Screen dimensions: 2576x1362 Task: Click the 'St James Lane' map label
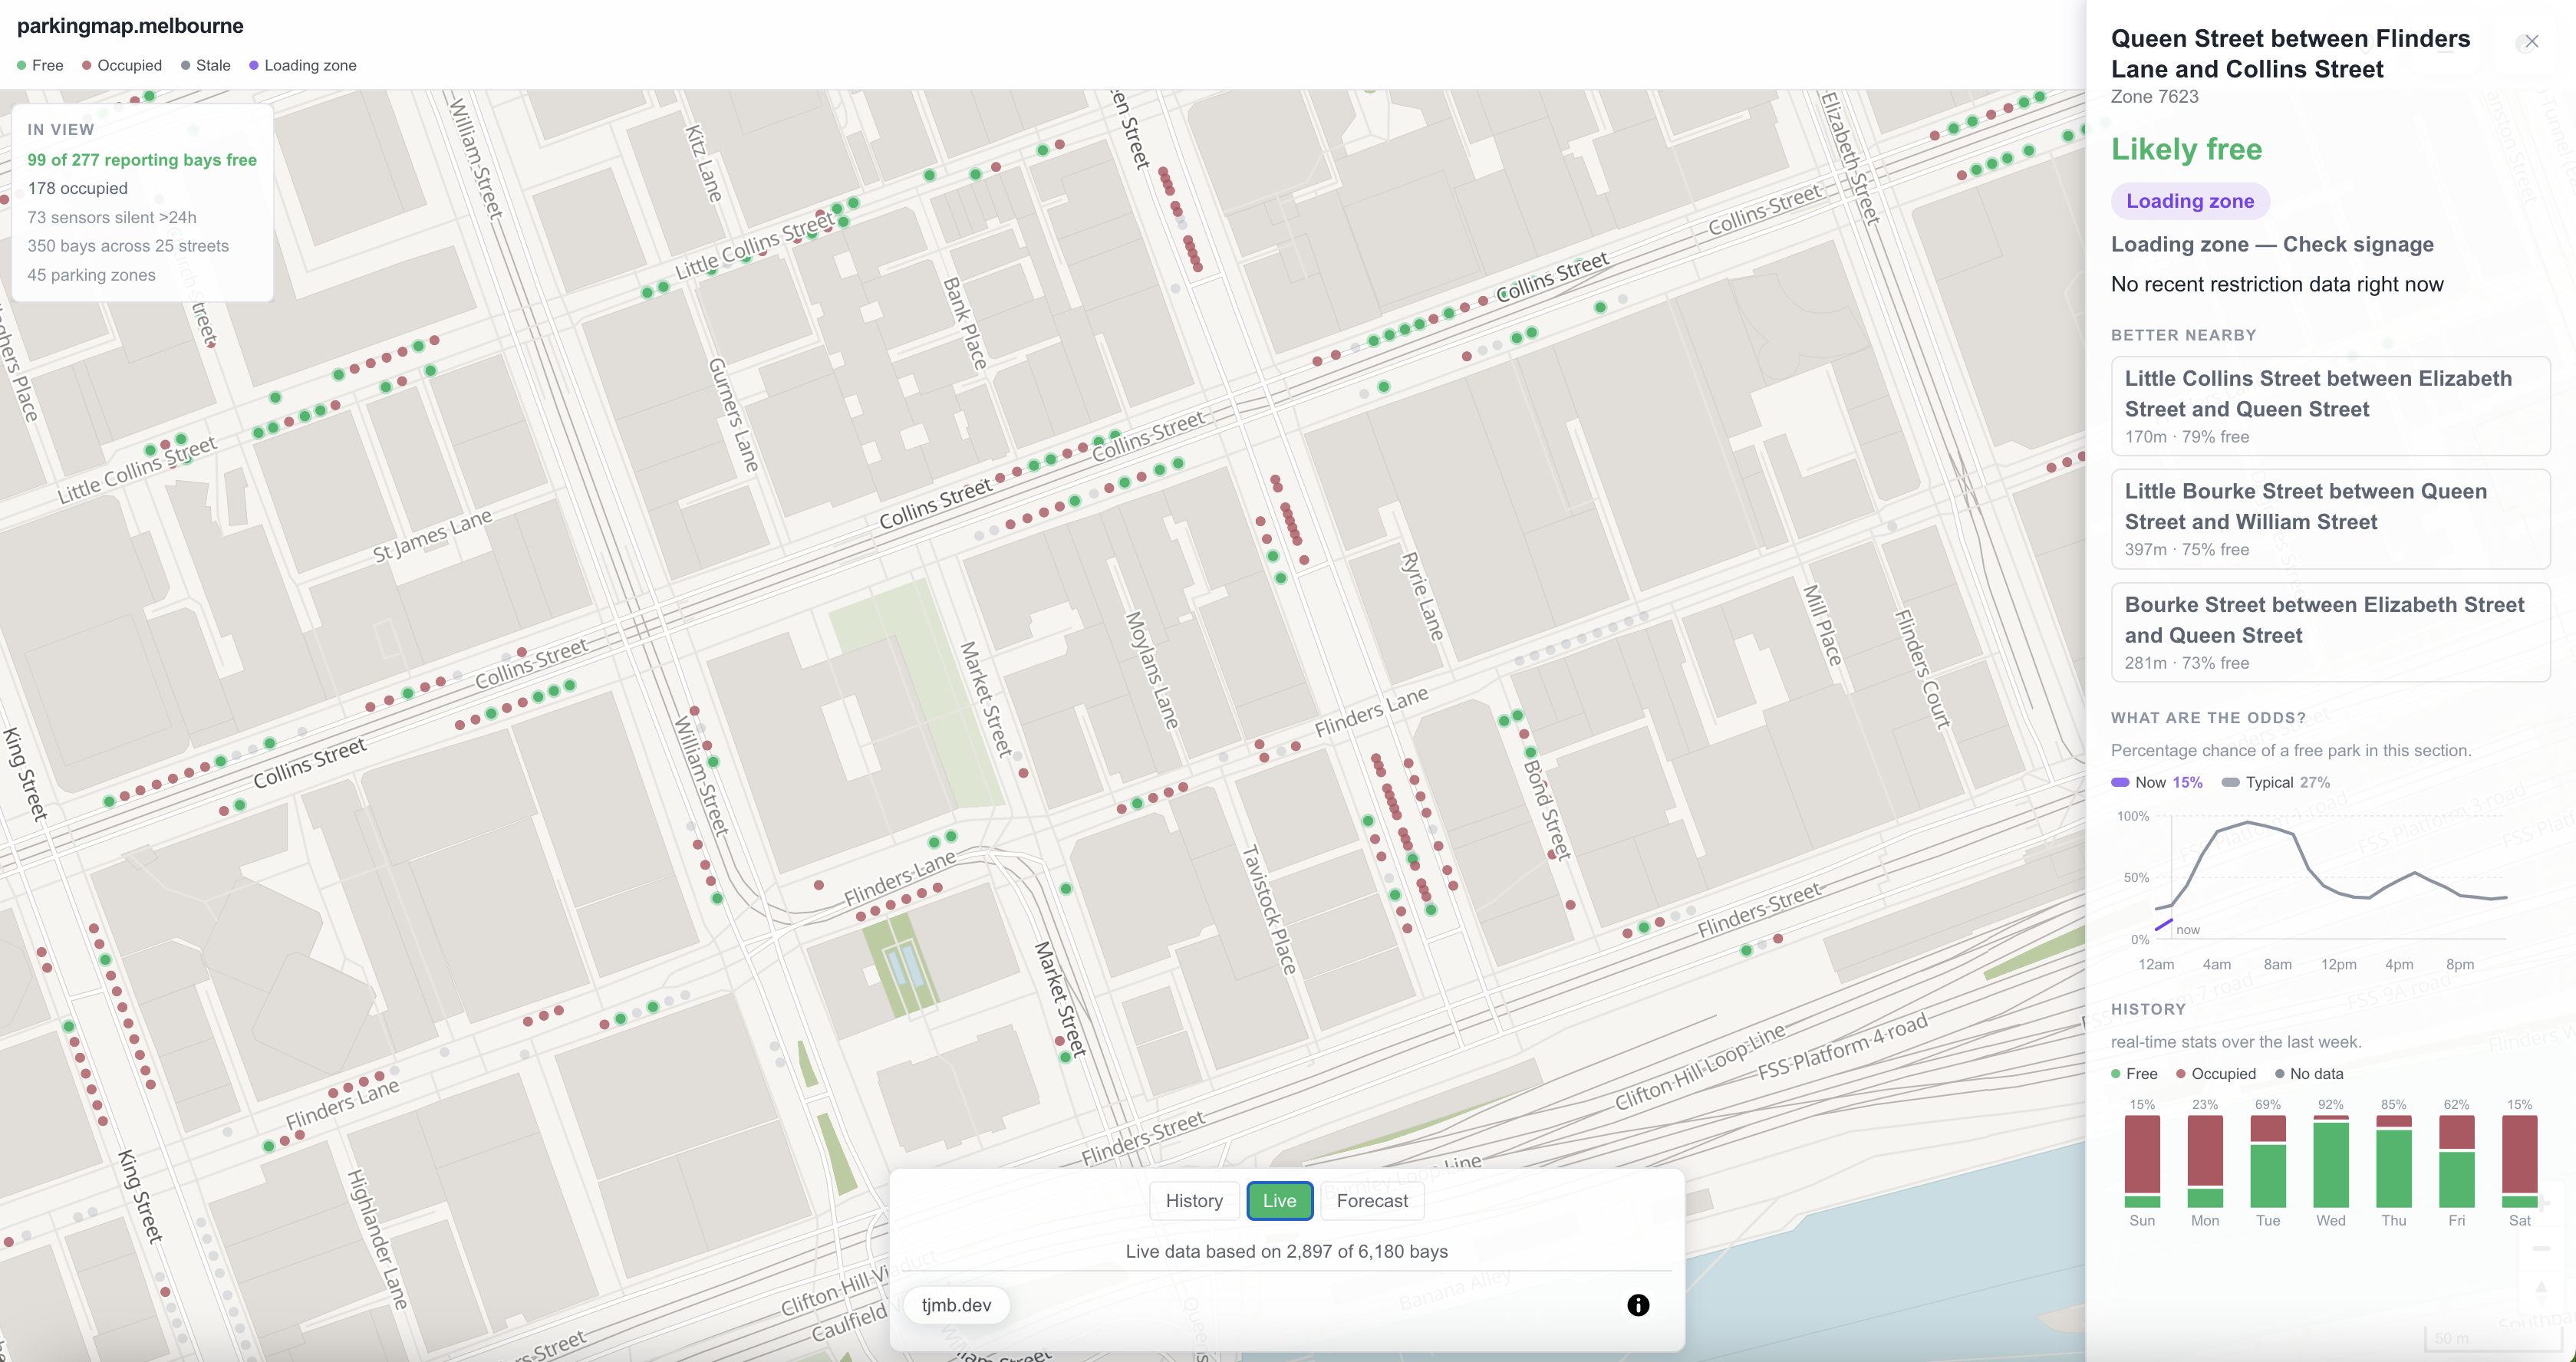coord(433,536)
